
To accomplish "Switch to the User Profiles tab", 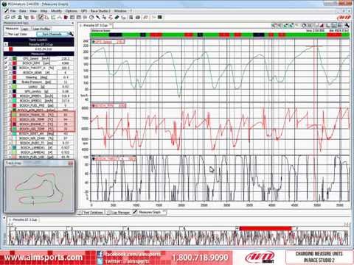I will (x=41, y=29).
